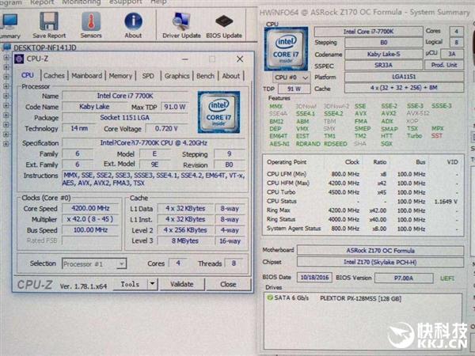
Task: Click the 8 MBytes Level 3 cache value
Action: (185, 241)
